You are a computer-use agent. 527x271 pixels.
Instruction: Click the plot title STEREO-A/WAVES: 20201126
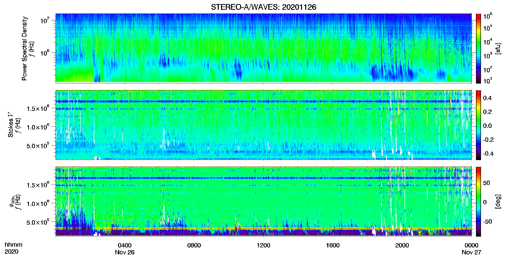pos(263,7)
